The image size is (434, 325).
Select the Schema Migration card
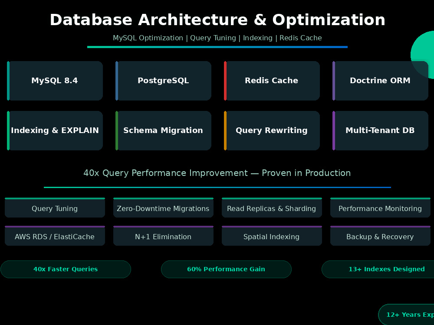[x=163, y=130]
